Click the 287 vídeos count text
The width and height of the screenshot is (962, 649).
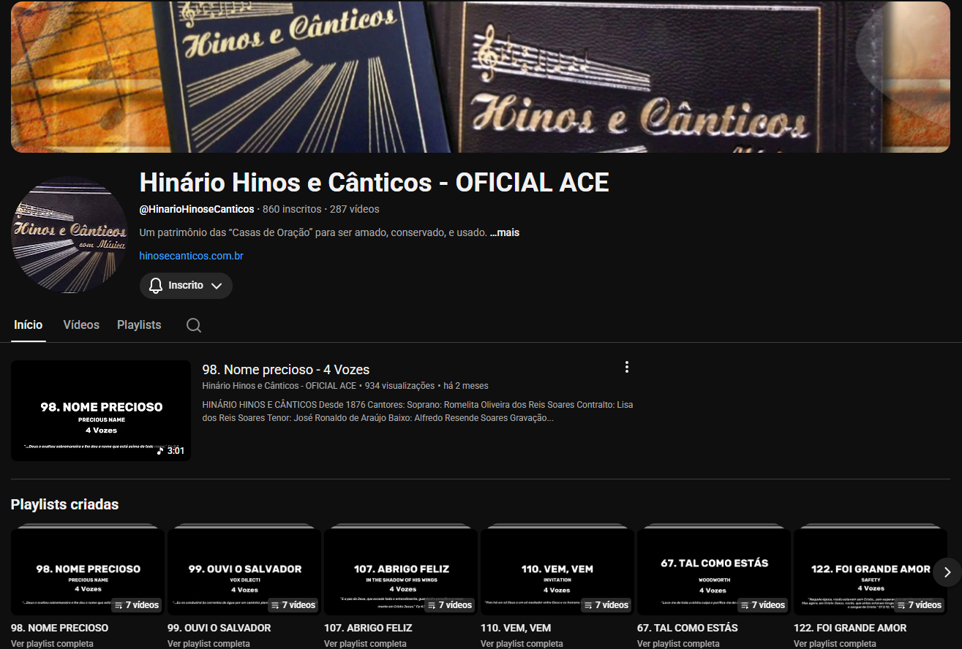355,209
